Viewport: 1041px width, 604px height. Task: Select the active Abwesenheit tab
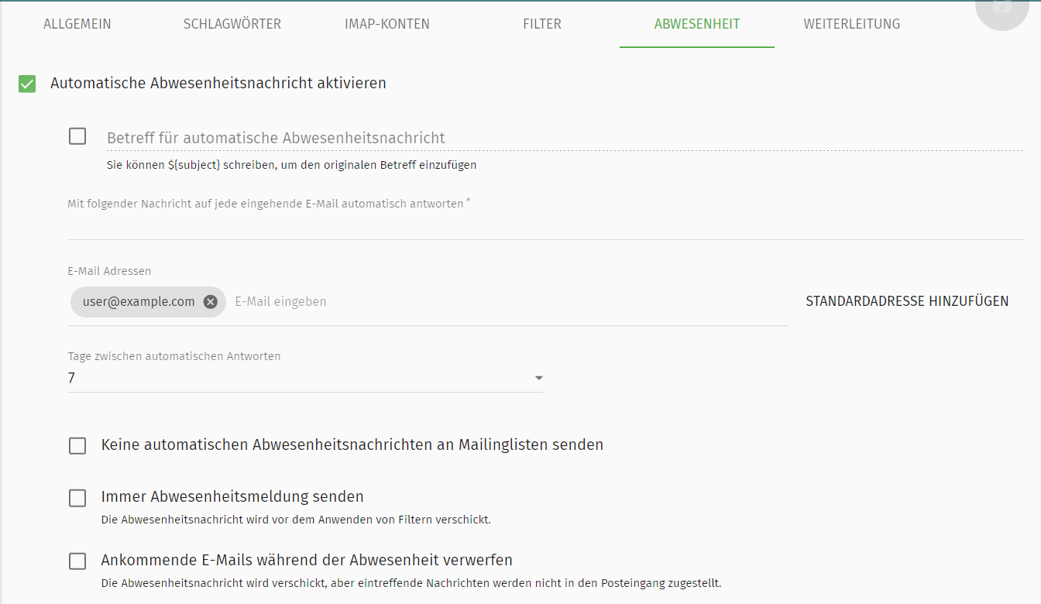click(696, 24)
